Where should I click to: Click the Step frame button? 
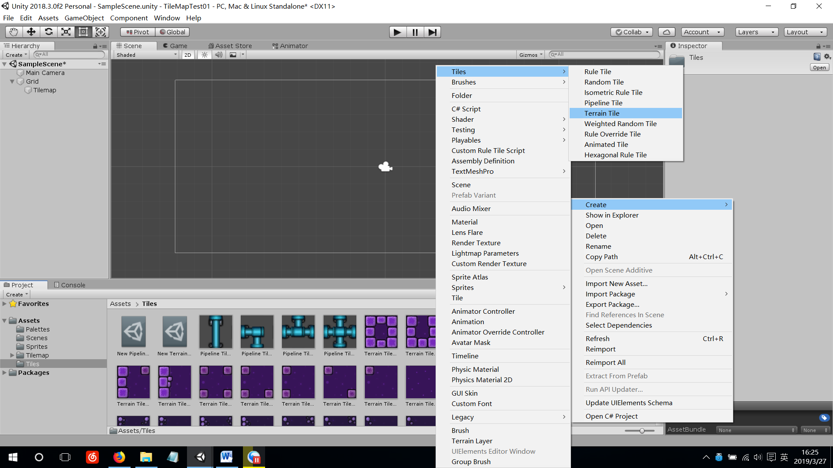(432, 32)
